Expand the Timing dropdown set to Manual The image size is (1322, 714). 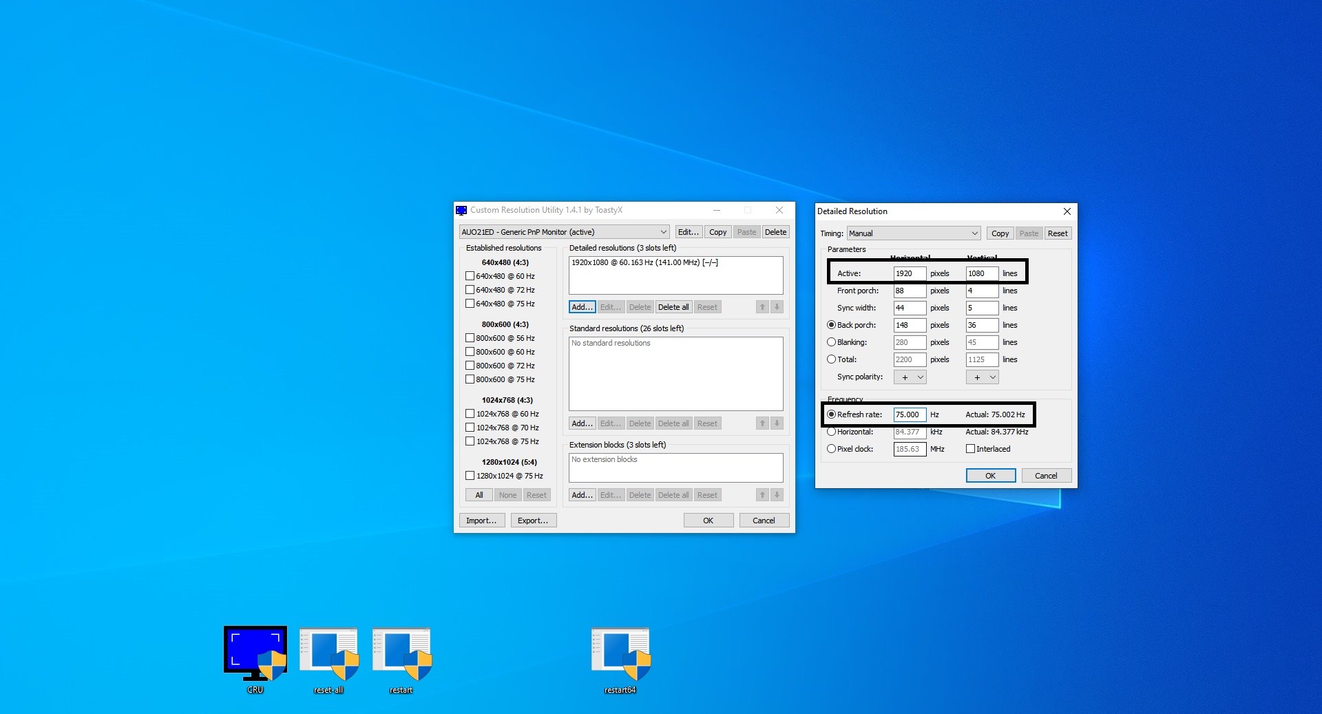coord(913,233)
